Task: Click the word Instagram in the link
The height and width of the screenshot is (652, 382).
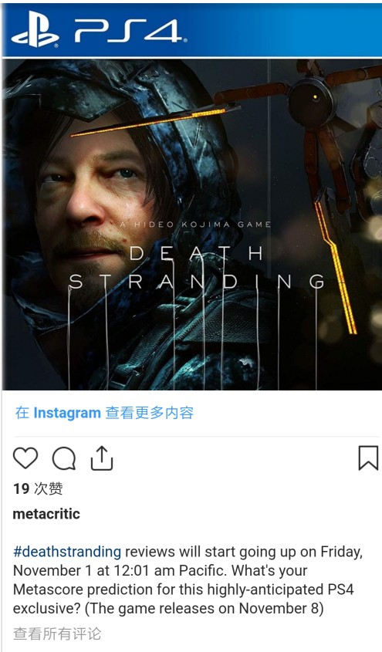Action: coord(67,413)
